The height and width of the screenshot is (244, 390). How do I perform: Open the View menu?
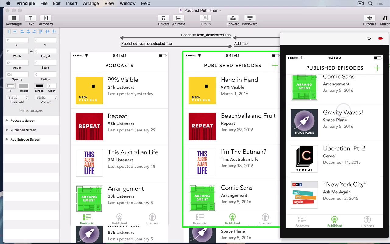click(109, 3)
